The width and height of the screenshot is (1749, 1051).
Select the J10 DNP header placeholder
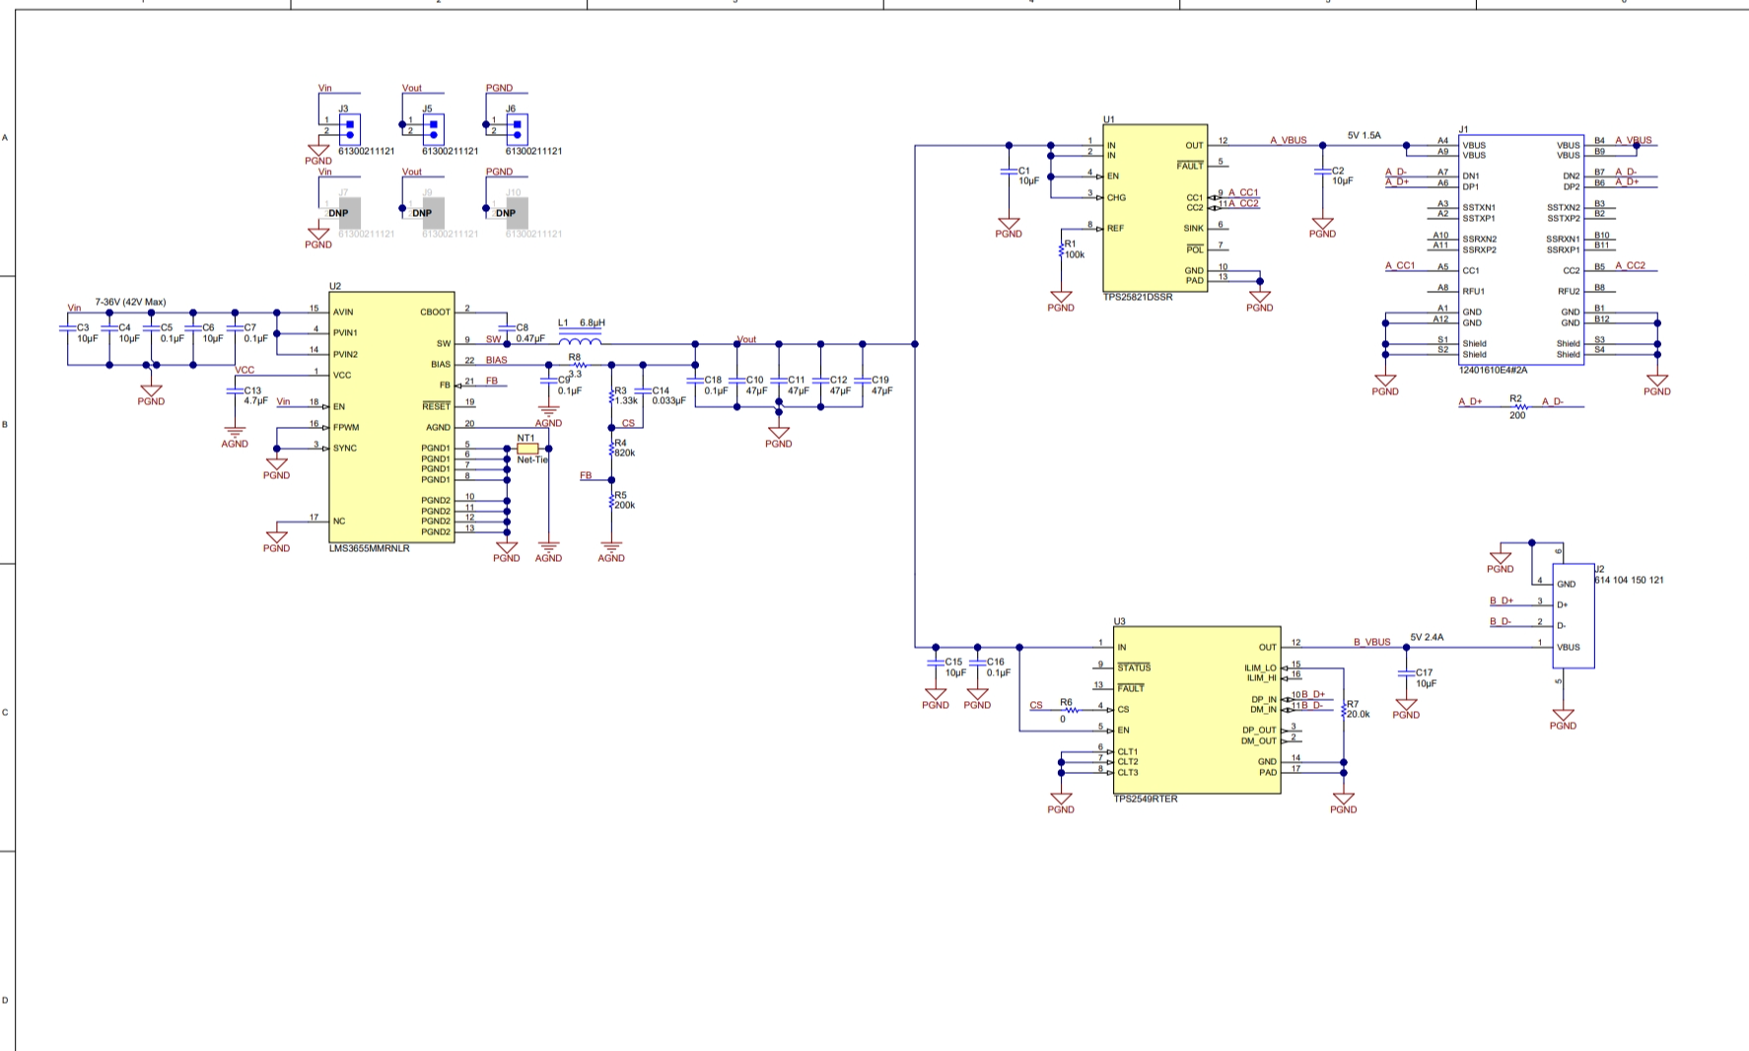point(517,213)
